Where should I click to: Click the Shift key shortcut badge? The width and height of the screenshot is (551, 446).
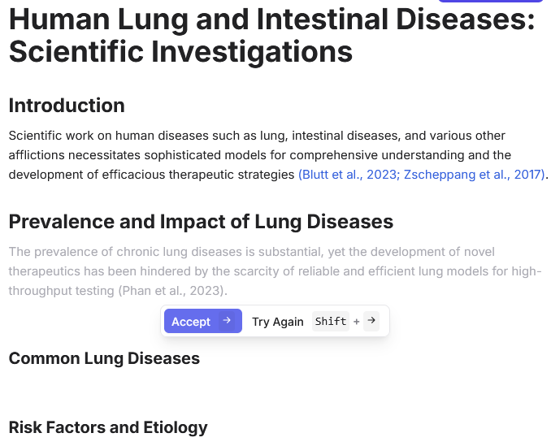(x=331, y=321)
